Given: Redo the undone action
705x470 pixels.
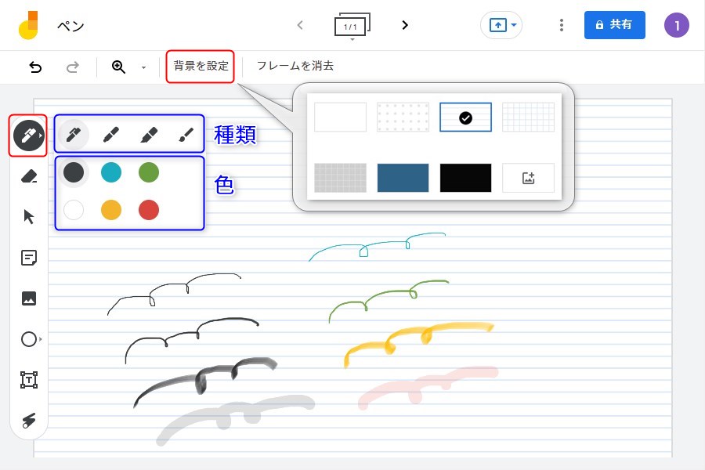Looking at the screenshot, I should [x=72, y=67].
